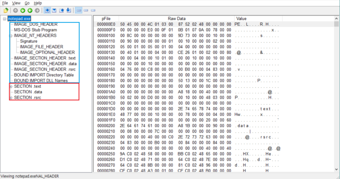Open the Go menu
This screenshot has width=340, height=179.
coord(27,3)
